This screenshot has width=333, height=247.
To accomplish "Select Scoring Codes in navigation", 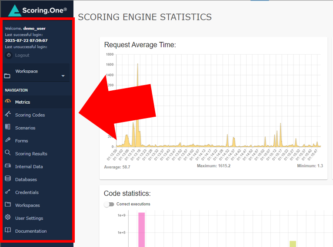I will 30,115.
